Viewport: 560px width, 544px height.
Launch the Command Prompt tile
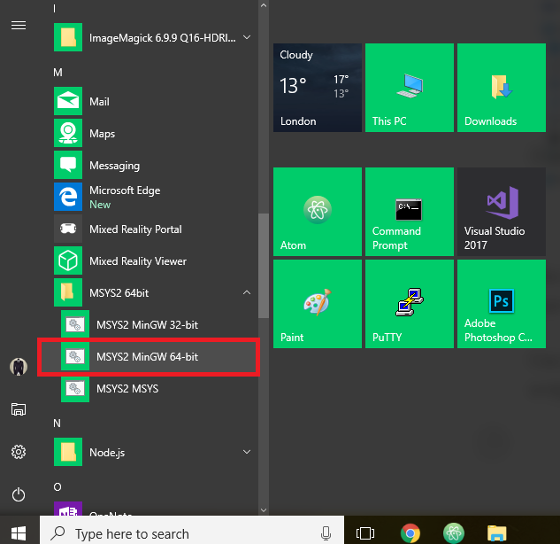click(x=410, y=212)
